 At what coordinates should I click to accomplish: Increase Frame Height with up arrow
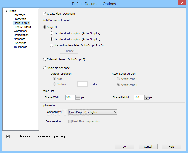147,96
